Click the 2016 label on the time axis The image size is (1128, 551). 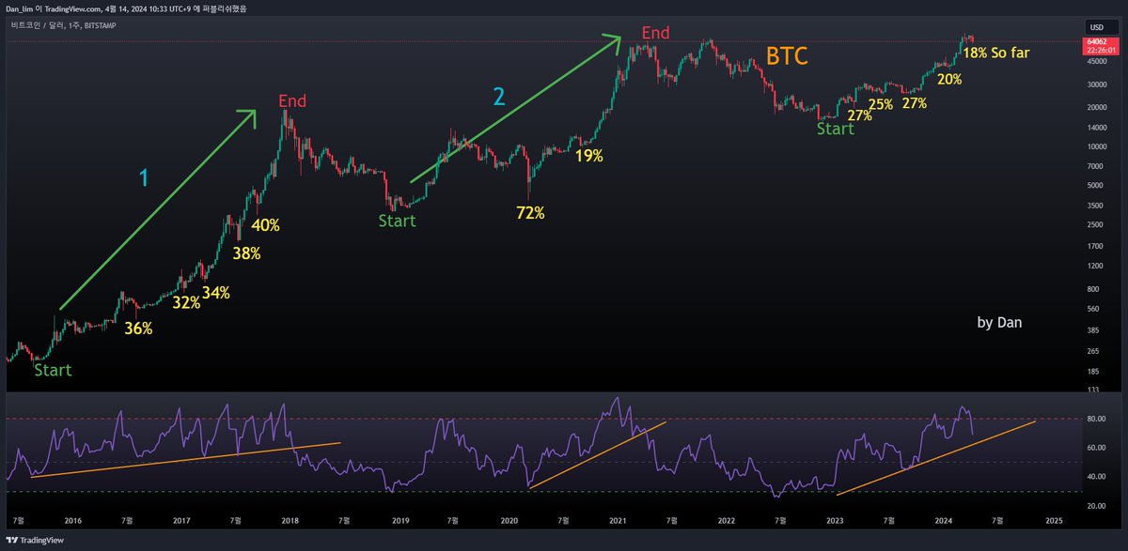[73, 519]
